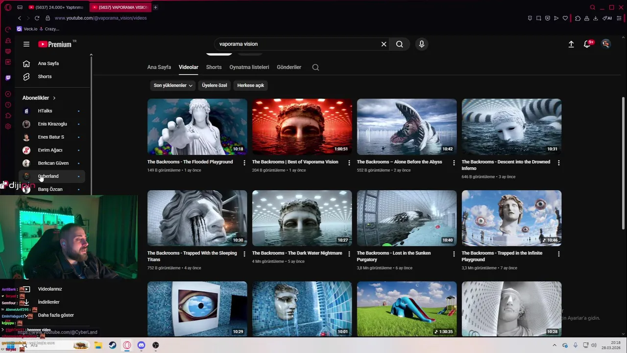Open the Veck.io bookmark
The width and height of the screenshot is (627, 353).
(27, 29)
